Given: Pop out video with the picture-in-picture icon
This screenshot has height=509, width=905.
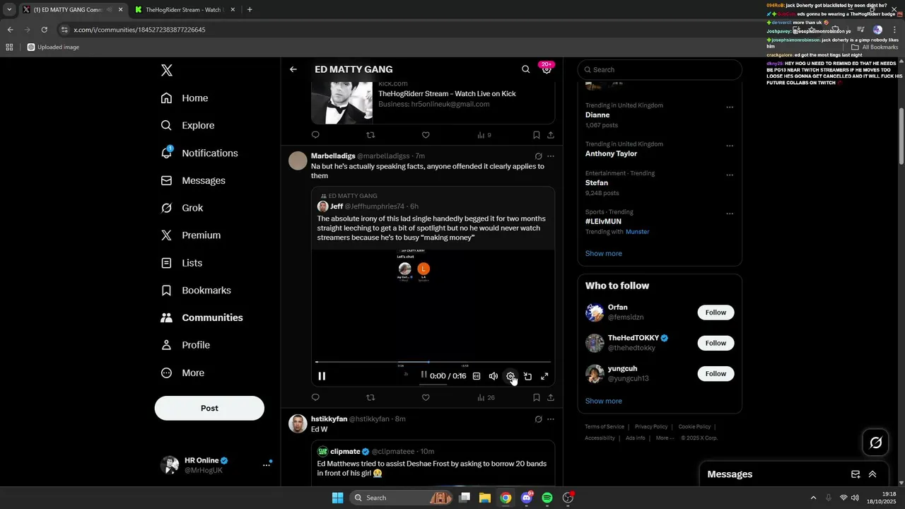Looking at the screenshot, I should 527,376.
